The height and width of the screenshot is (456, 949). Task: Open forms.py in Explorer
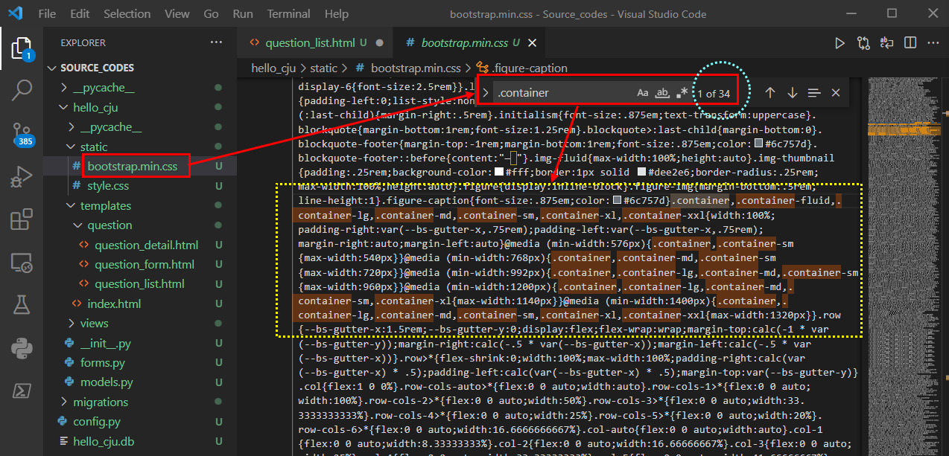tap(103, 363)
